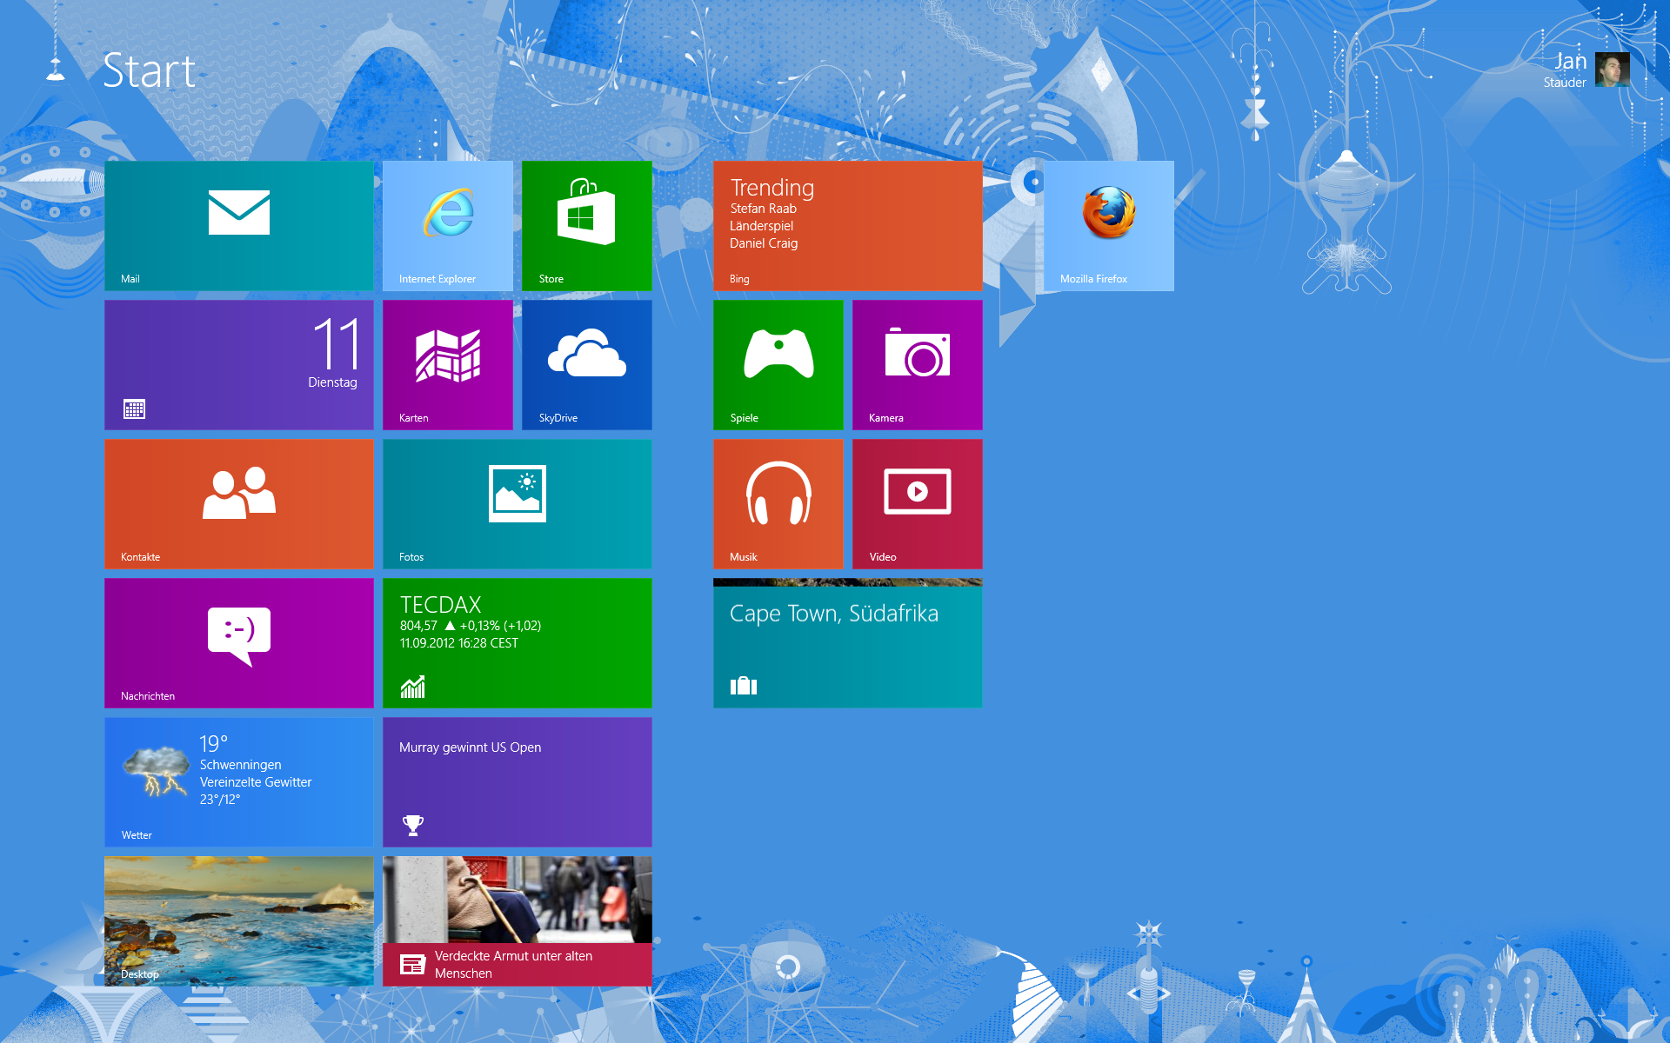Open the Fotos tile
Image resolution: width=1670 pixels, height=1043 pixels.
[517, 503]
